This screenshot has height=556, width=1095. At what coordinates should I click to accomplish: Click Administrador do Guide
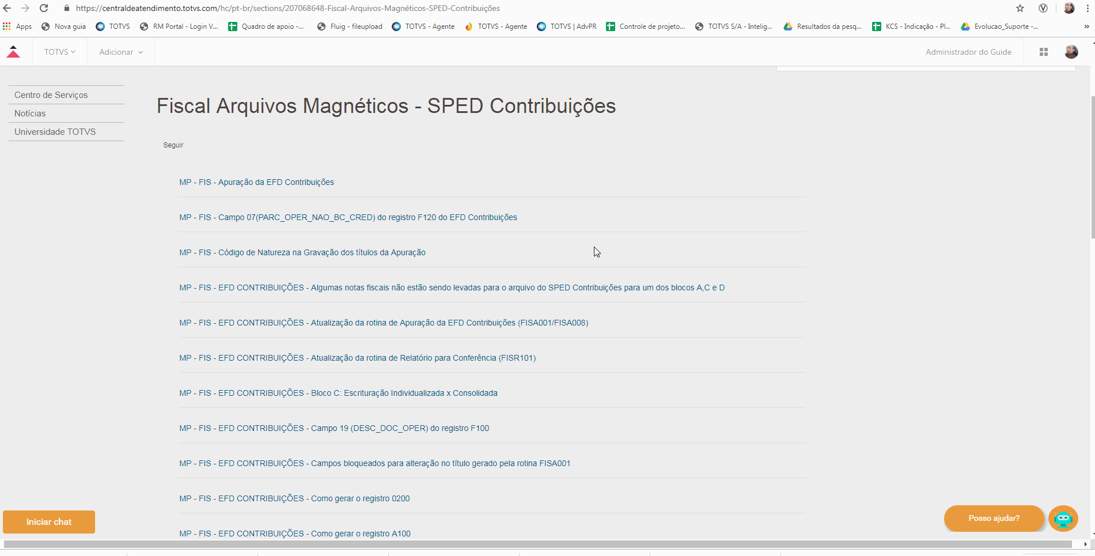click(968, 52)
